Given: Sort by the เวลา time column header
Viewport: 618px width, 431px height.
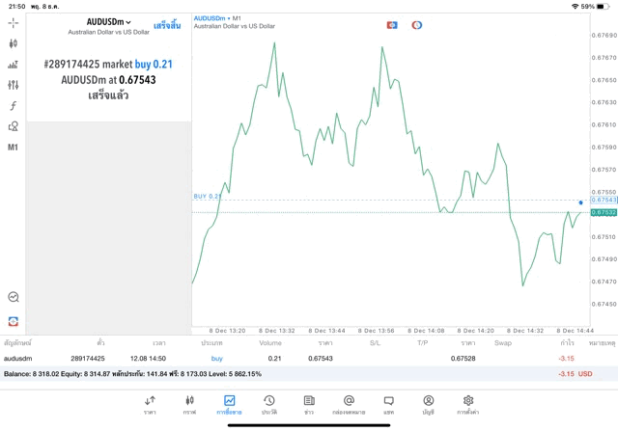Looking at the screenshot, I should [159, 343].
